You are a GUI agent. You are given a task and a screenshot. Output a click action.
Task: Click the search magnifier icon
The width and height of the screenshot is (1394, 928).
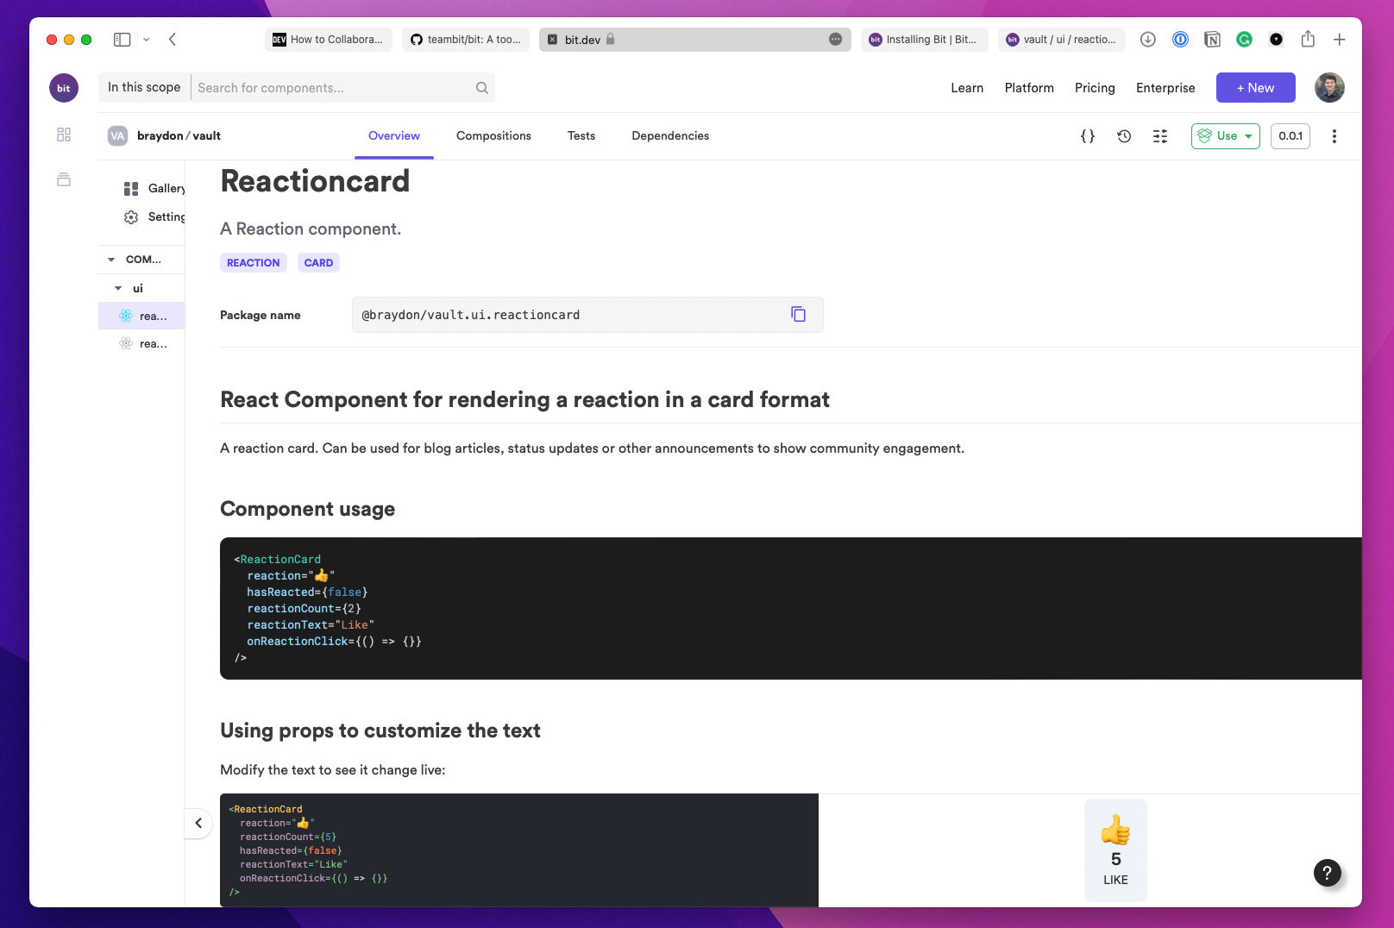click(x=482, y=88)
